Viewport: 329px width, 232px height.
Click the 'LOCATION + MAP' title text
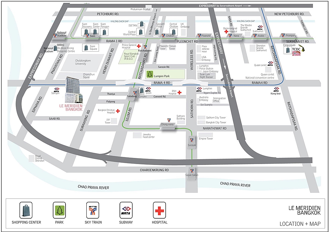(x=300, y=224)
